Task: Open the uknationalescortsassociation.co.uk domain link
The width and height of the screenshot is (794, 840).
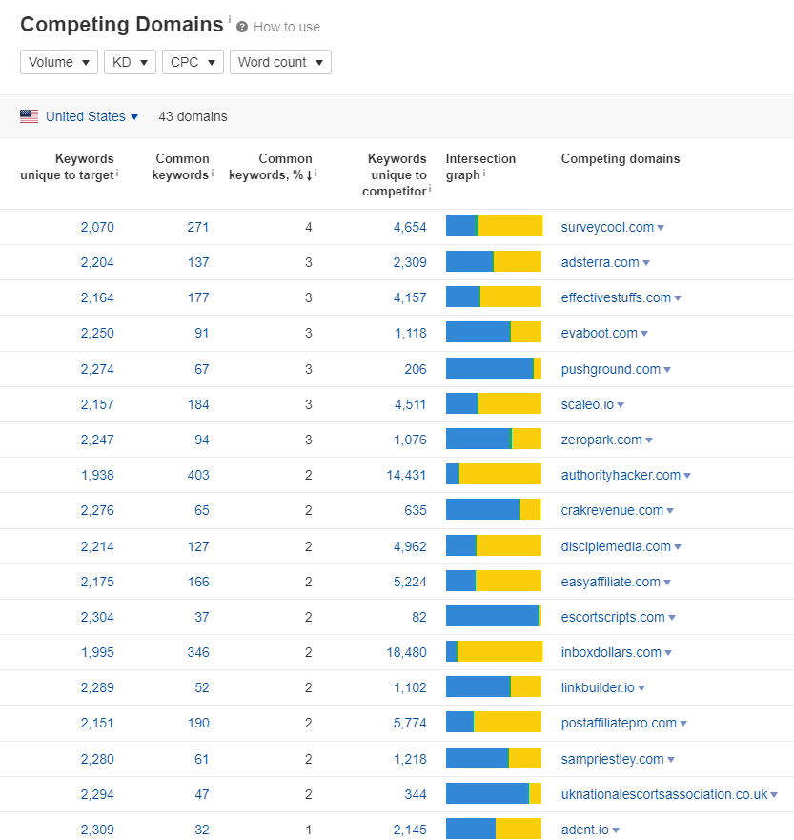Action: [x=664, y=794]
